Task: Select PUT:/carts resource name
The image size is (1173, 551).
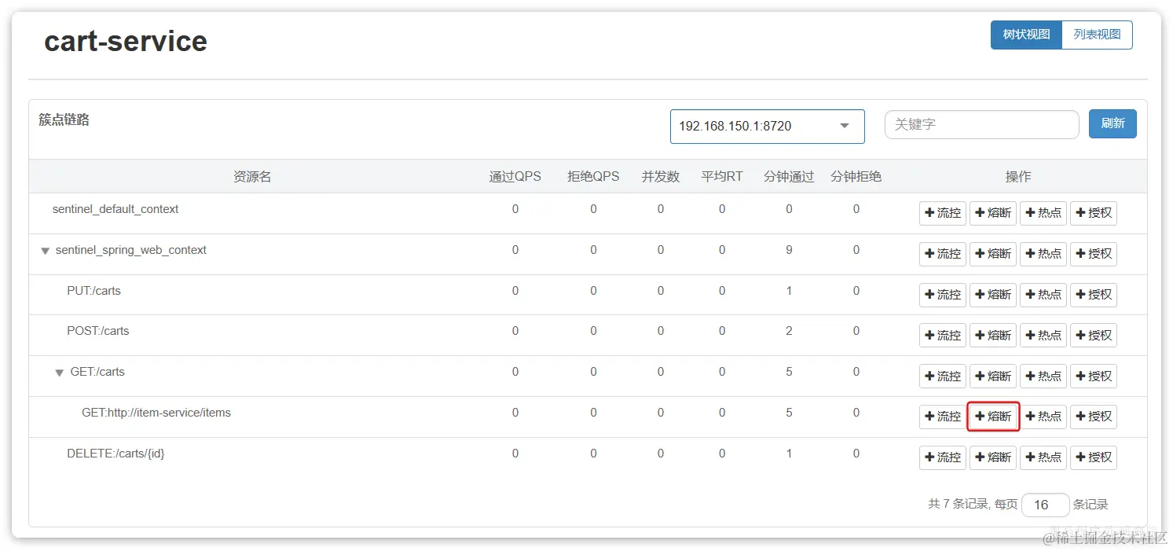Action: [93, 291]
